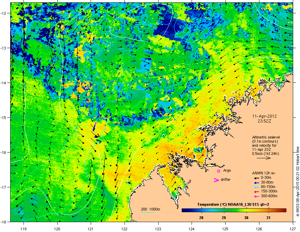Click the '28' colorbar tick label

pyautogui.click(x=201, y=218)
